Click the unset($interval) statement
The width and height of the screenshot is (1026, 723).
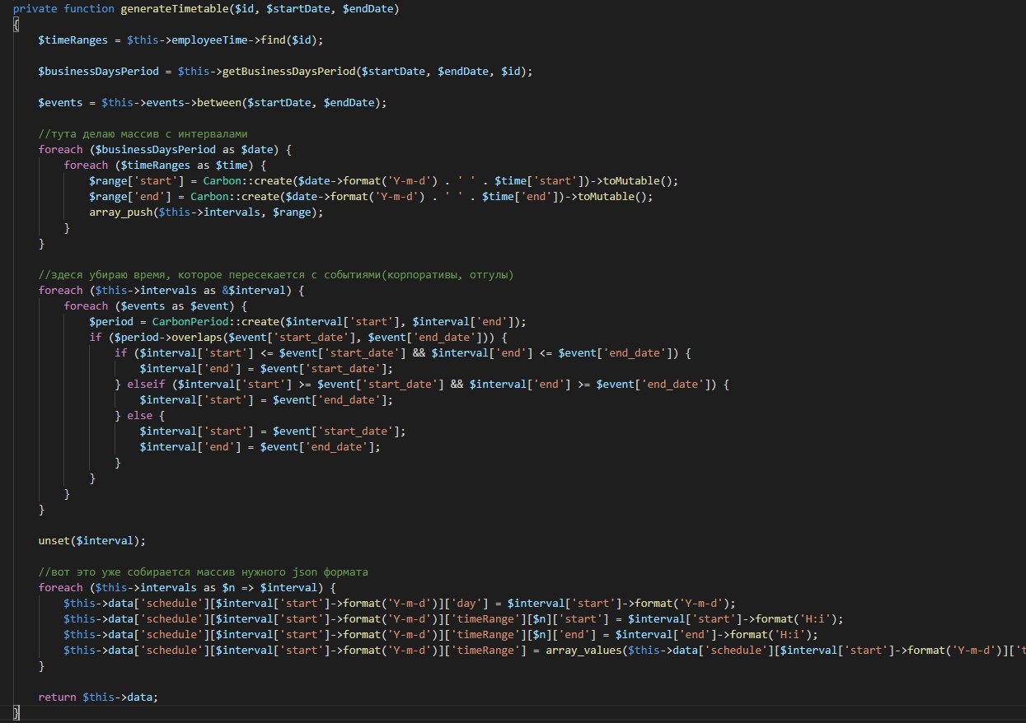tap(91, 541)
